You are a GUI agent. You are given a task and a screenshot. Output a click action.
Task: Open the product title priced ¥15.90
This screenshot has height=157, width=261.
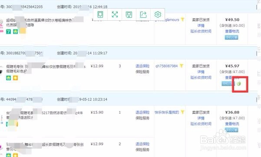[44, 115]
